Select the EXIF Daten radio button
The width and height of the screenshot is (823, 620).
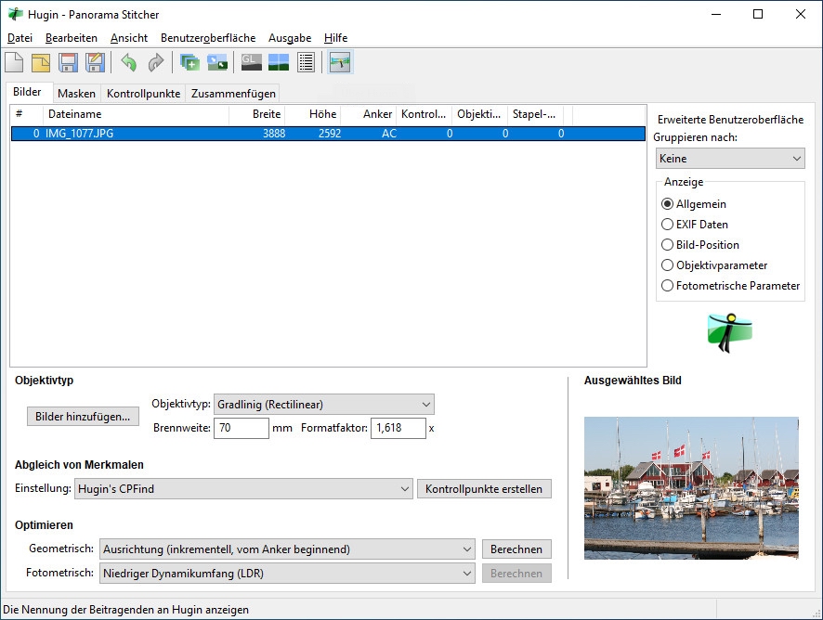668,225
